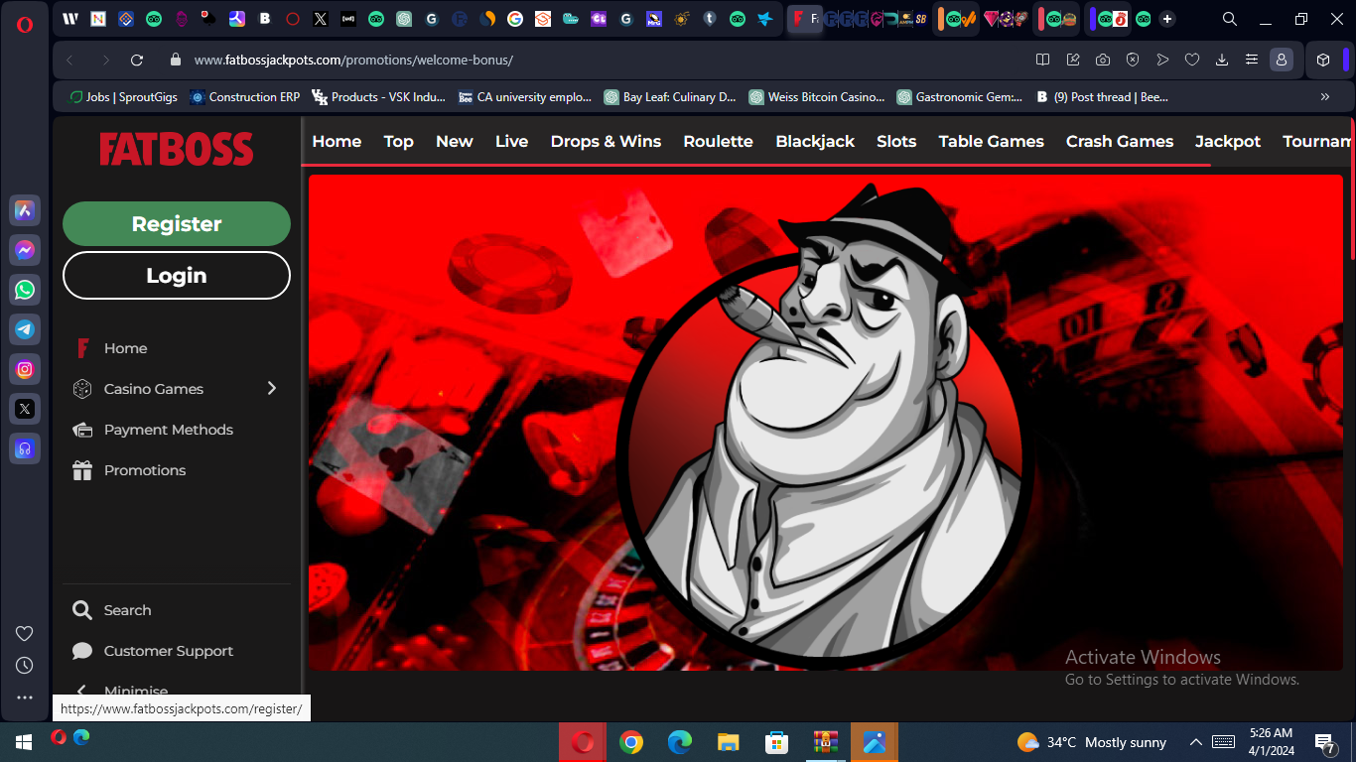Show hidden system tray icons

point(1196,742)
